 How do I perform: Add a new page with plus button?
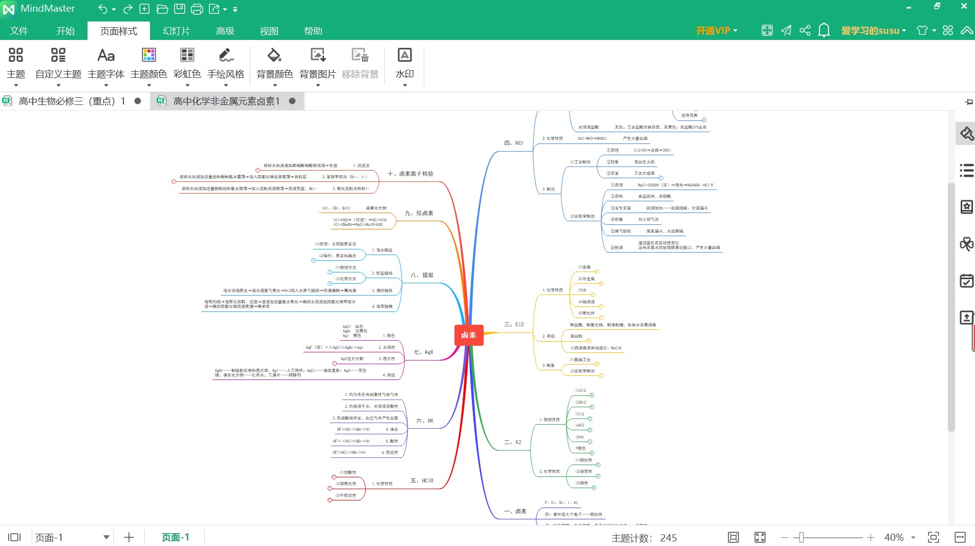click(129, 537)
